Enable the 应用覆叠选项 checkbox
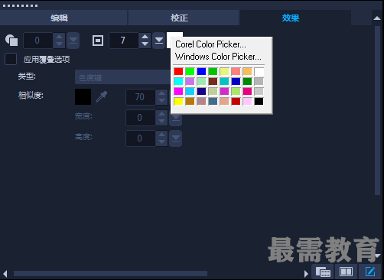 coord(11,59)
